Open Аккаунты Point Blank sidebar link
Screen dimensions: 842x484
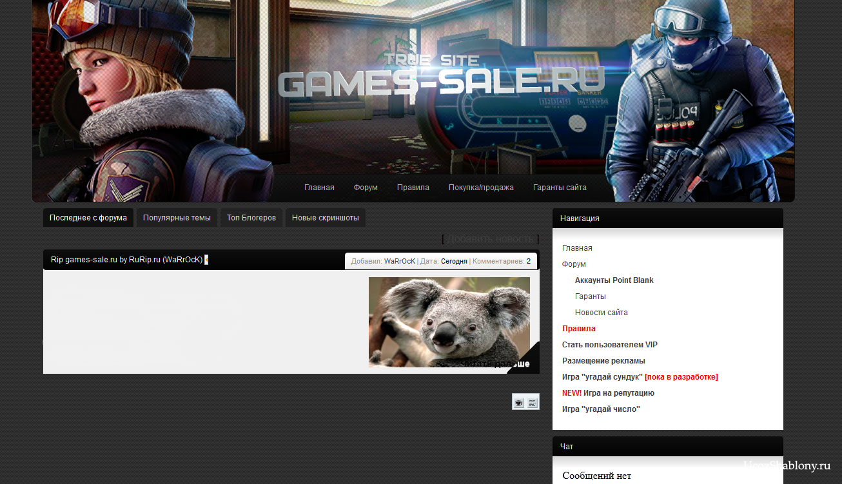tap(614, 280)
